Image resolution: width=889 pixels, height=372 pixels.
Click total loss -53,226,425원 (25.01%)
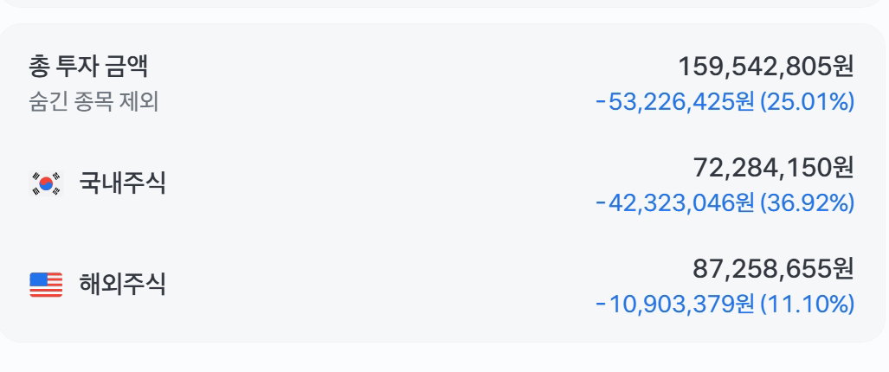pos(725,102)
